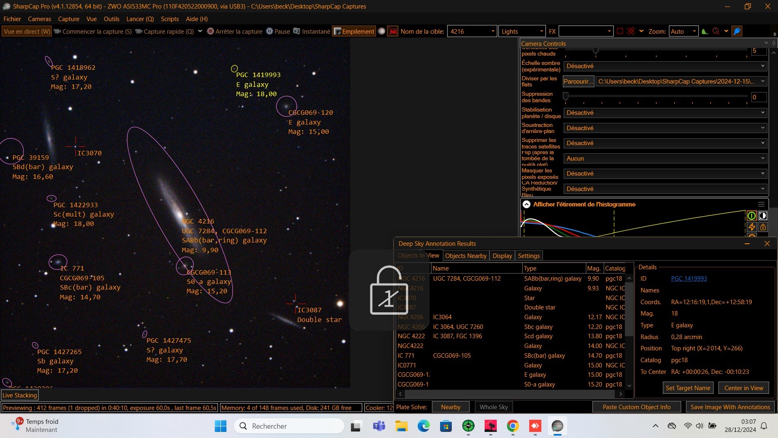Adjust the pixels chauds sensitivity slider
This screenshot has width=778, height=438.
[595, 50]
